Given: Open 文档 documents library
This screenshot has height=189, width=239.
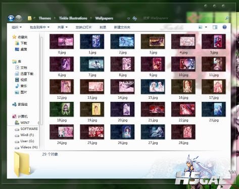Looking at the screenshot, I should pyautogui.click(x=21, y=68).
